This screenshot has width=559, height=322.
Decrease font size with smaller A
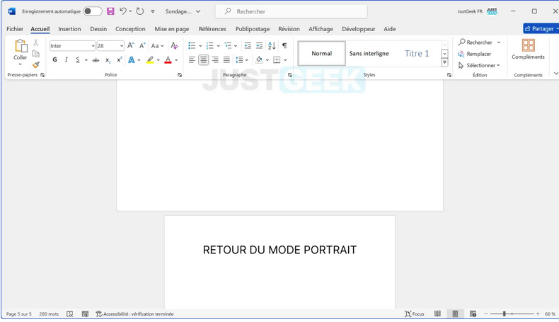click(142, 45)
